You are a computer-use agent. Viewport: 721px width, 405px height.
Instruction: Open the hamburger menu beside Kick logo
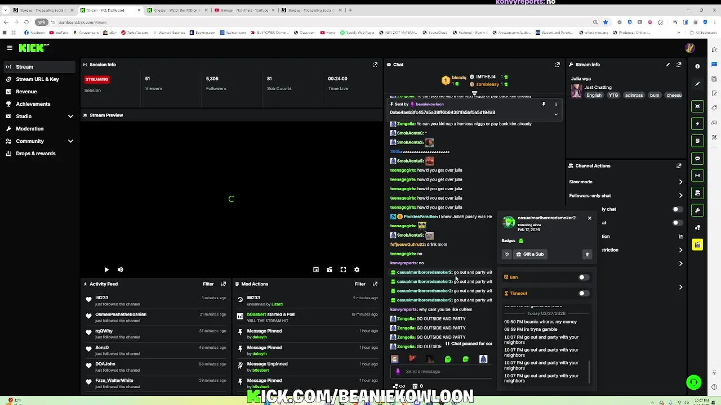(x=10, y=48)
